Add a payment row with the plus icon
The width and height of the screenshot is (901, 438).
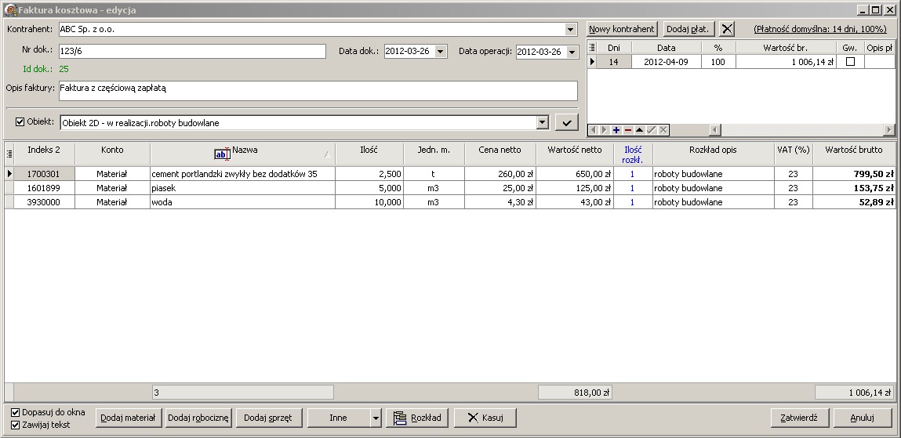click(x=616, y=130)
